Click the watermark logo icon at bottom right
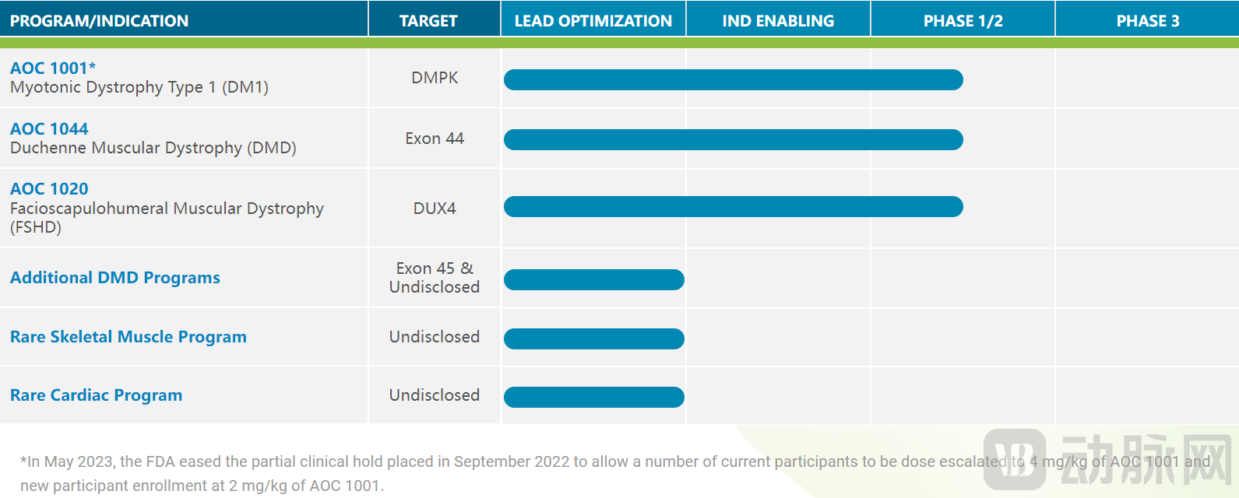 pos(1014,459)
